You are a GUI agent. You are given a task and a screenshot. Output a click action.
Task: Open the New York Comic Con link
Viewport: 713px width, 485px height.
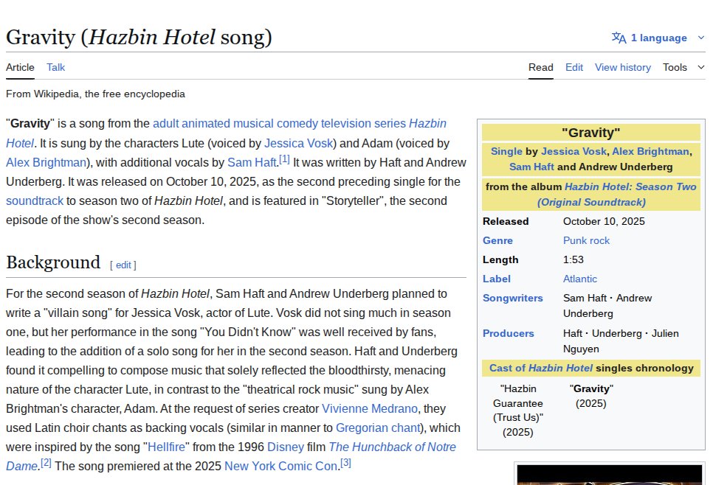coord(281,466)
